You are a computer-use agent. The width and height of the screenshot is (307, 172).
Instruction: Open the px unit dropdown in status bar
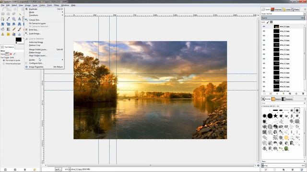coord(59,169)
